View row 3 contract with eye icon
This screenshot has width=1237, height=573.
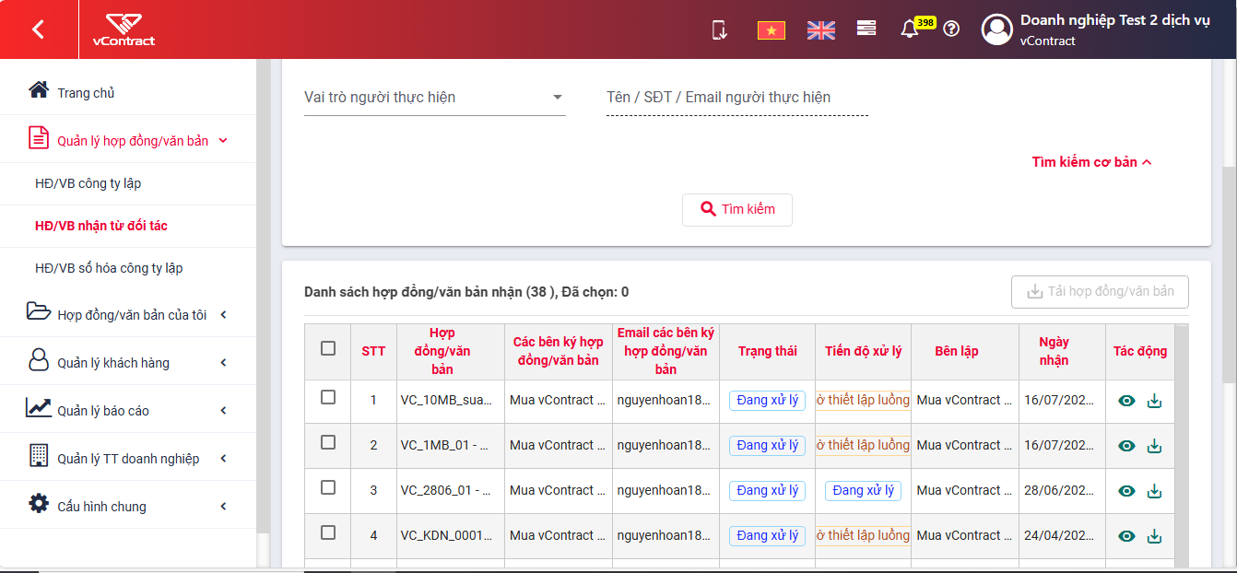click(x=1126, y=491)
